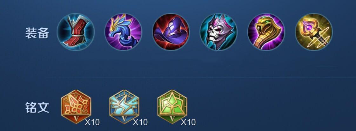Click the X10 count beside green rune
The image size is (356, 131).
point(188,122)
